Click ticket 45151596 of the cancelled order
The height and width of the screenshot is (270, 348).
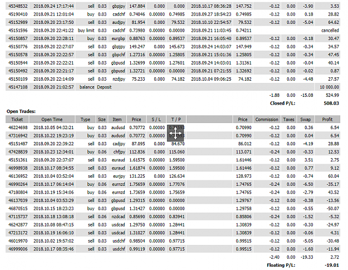coord(18,31)
